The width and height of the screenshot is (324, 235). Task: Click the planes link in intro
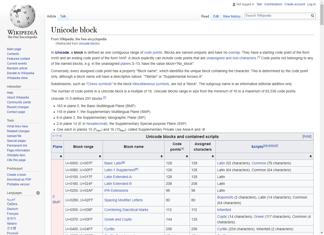pyautogui.click(x=125, y=64)
